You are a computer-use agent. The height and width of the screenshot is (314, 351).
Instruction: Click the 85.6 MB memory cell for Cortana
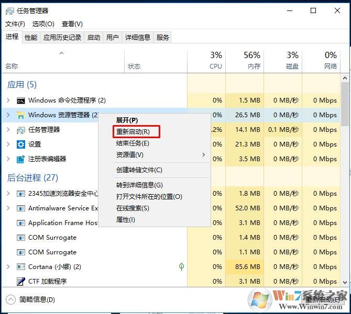point(245,267)
